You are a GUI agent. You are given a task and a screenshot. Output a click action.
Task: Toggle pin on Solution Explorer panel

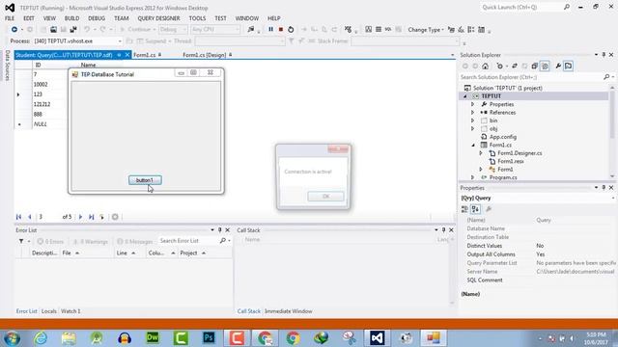(x=604, y=55)
